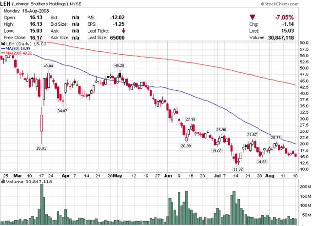Click the 34.87 price low label
The height and width of the screenshot is (226, 312).
62,111
